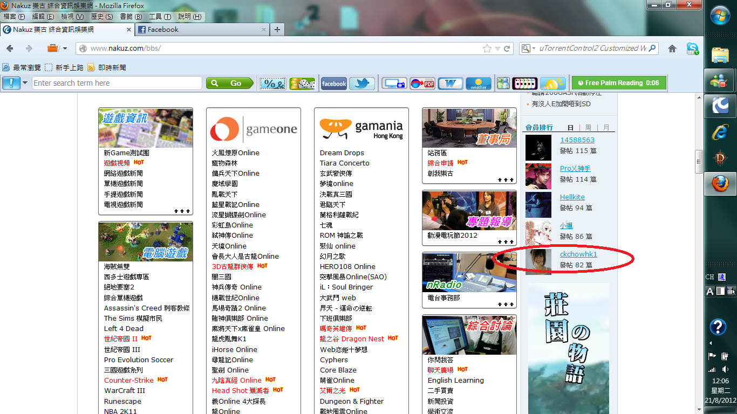The image size is (737, 414).
Task: Click the lightbulb toolbar icon
Action: [553, 84]
